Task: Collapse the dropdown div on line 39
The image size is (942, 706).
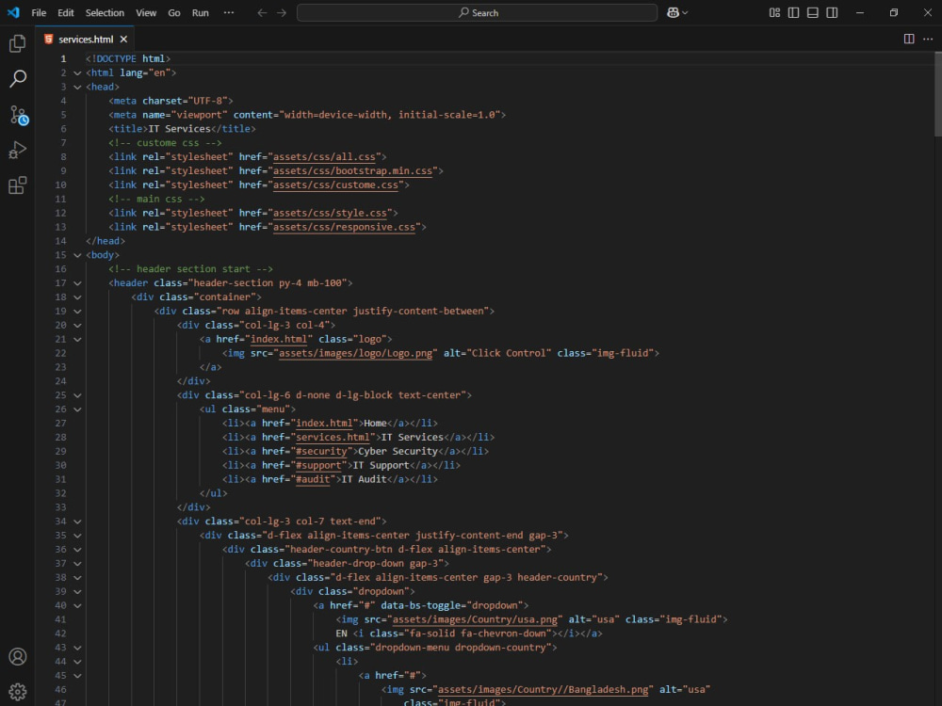Action: click(x=77, y=592)
